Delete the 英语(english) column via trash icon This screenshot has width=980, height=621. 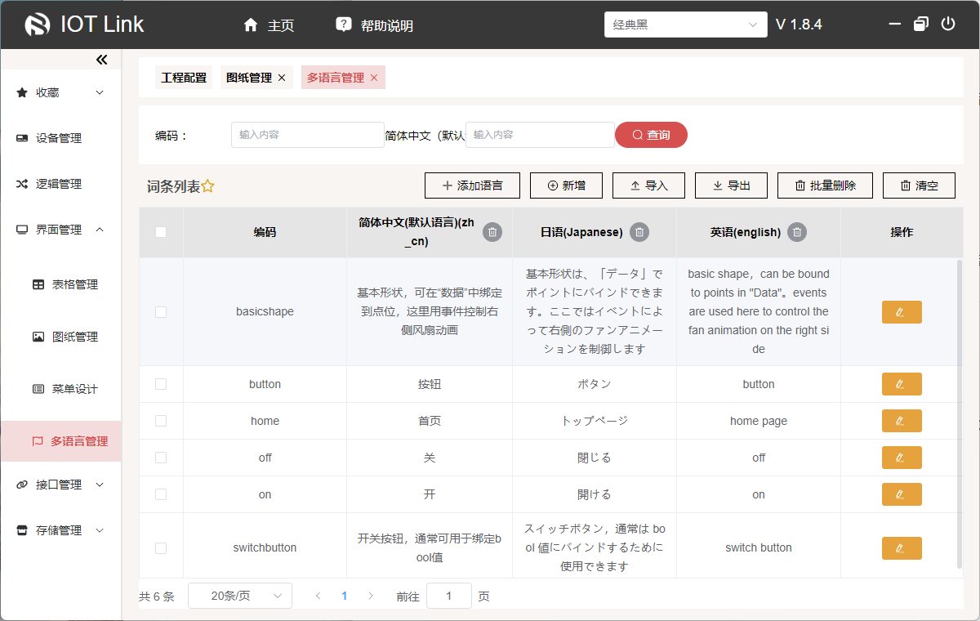[x=798, y=233]
